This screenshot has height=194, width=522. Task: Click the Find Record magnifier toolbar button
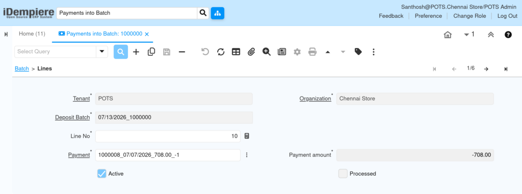tap(121, 52)
